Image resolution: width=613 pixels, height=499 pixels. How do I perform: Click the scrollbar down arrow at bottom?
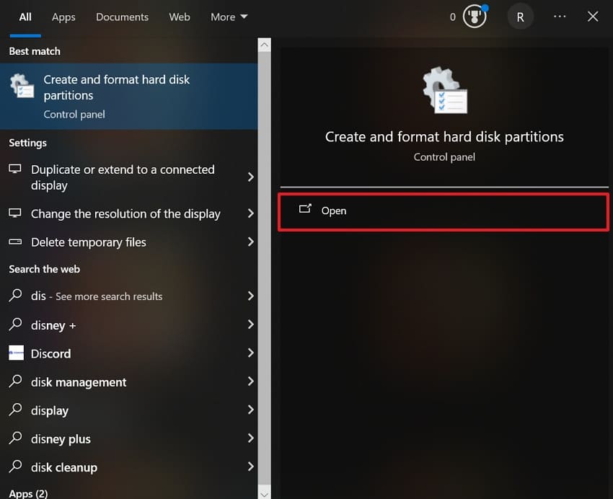pos(264,493)
